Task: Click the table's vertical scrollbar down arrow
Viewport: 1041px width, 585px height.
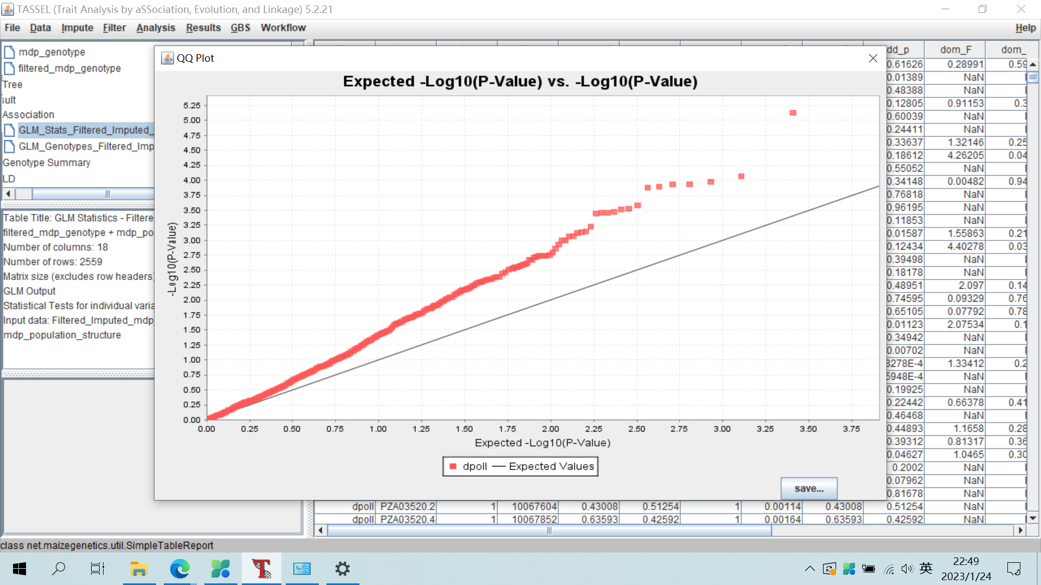Action: [1033, 518]
